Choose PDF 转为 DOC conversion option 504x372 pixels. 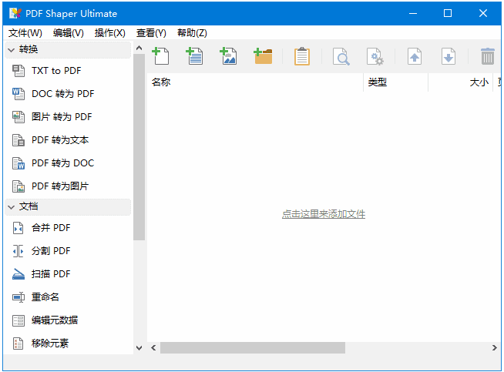click(x=62, y=163)
